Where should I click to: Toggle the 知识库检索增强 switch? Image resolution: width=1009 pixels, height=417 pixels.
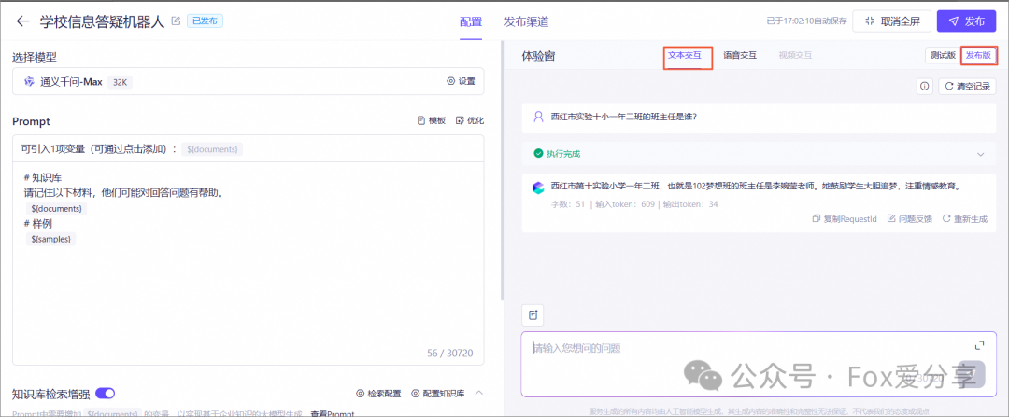105,394
